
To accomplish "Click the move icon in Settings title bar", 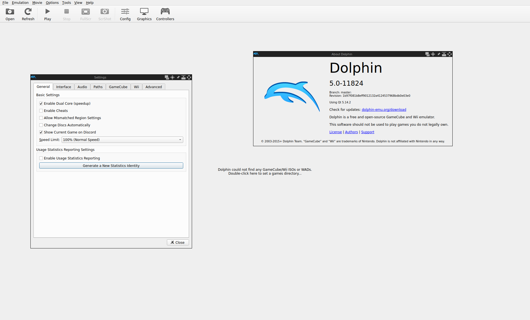I will [172, 77].
